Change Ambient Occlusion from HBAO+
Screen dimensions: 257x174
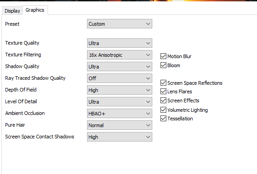(120, 114)
